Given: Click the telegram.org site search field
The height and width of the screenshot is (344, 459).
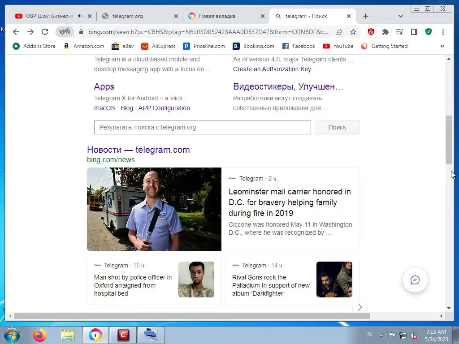Looking at the screenshot, I should pyautogui.click(x=203, y=127).
